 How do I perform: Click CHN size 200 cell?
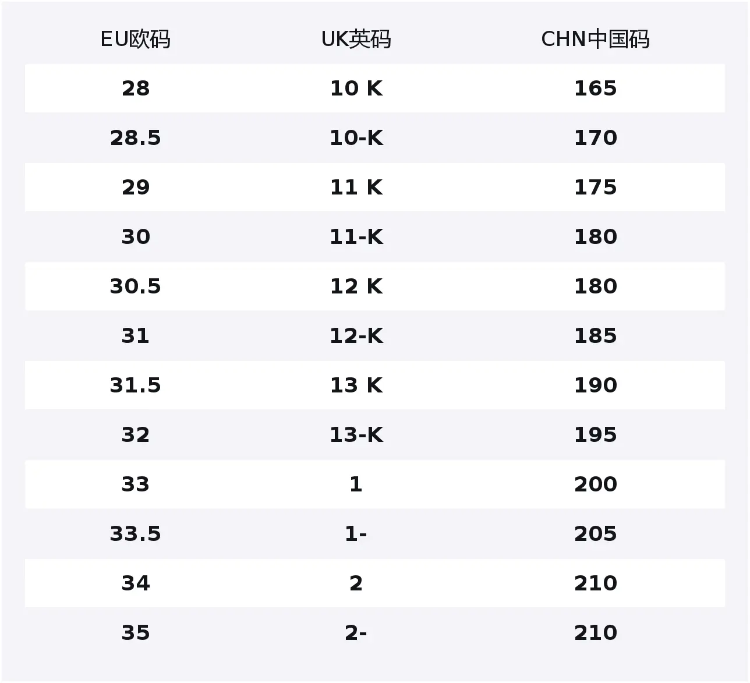pos(595,484)
